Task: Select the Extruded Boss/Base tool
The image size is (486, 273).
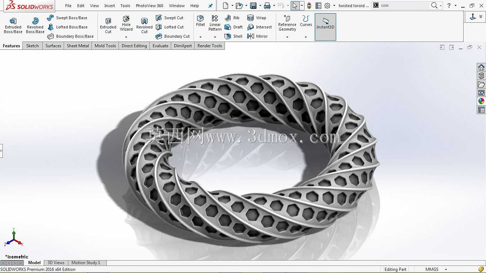Action: (13, 25)
